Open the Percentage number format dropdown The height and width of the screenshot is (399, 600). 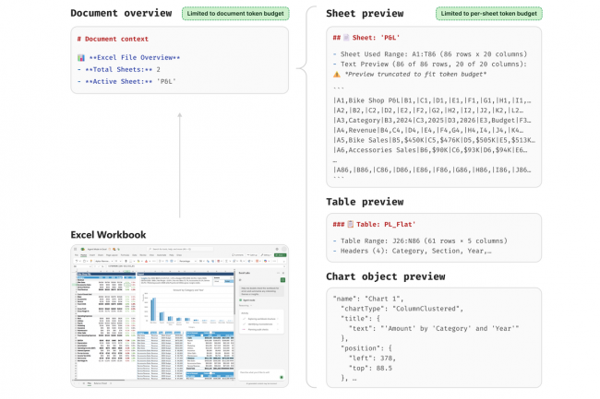196,261
